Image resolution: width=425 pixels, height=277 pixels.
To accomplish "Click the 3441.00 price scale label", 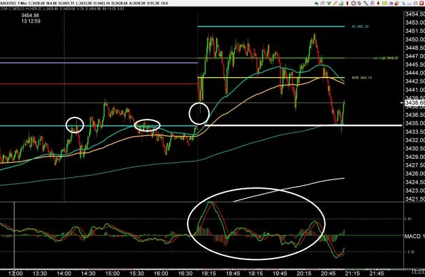I will [415, 90].
